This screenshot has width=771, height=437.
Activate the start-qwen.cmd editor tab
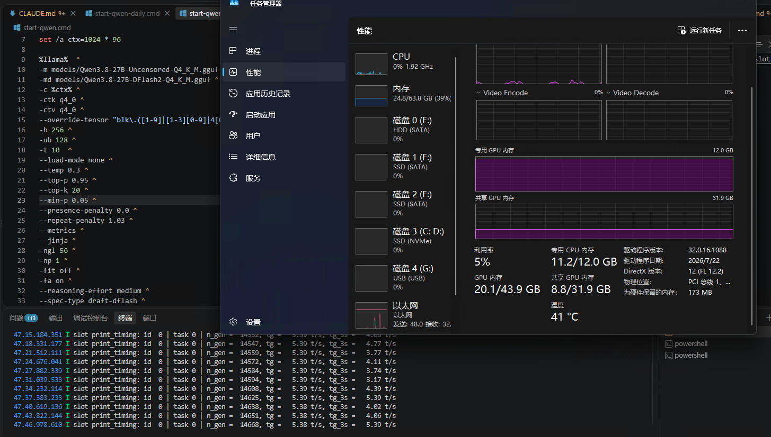coord(198,13)
